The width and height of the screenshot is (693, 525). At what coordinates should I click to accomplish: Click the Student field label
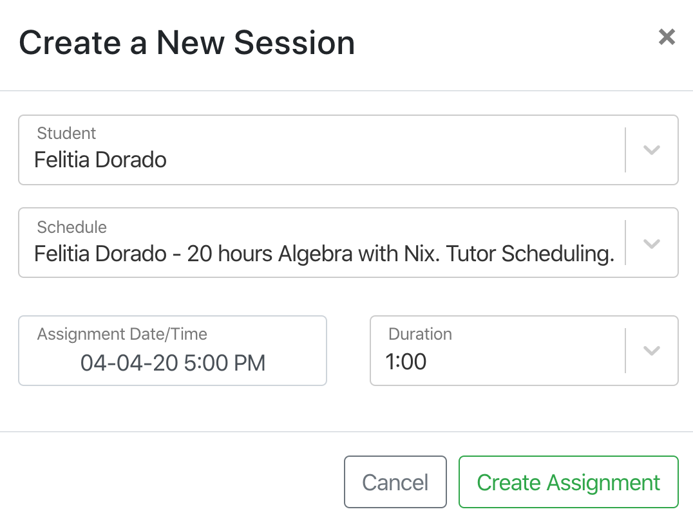point(66,133)
